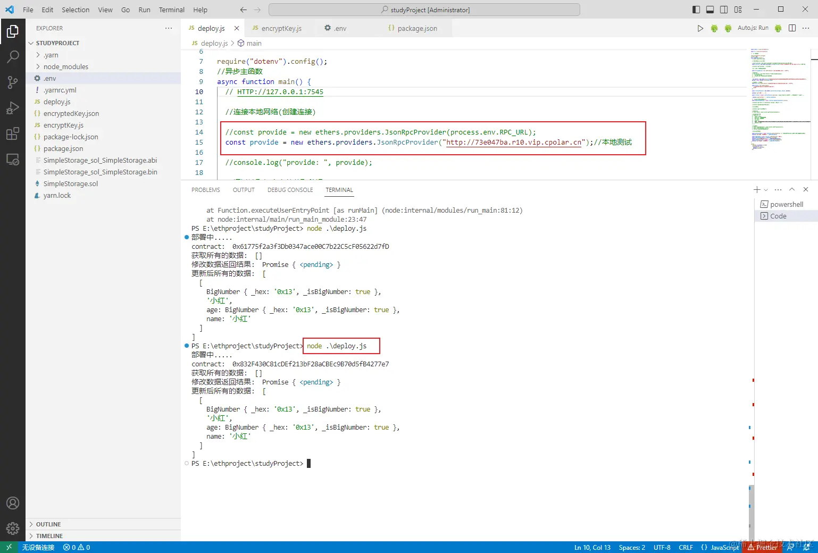Go back using the navigation arrow
Image resolution: width=818 pixels, height=553 pixels.
point(244,10)
